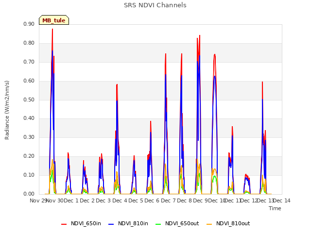
Task: Click the orange NDVI_810out legend swatch
Action: (209, 224)
